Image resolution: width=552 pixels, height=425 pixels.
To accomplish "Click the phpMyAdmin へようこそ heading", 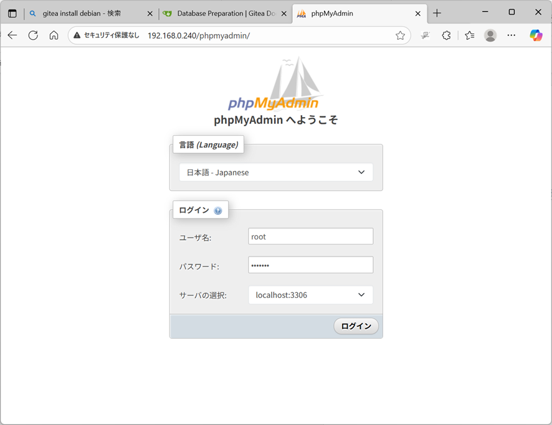I will click(275, 120).
